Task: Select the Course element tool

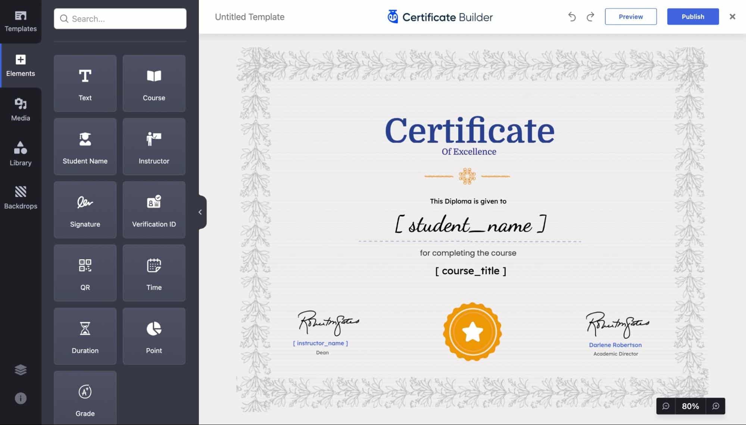Action: 154,83
